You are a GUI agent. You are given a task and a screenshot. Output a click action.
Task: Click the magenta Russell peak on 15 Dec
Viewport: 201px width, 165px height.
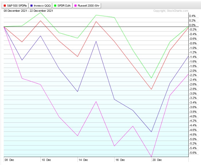(96, 102)
